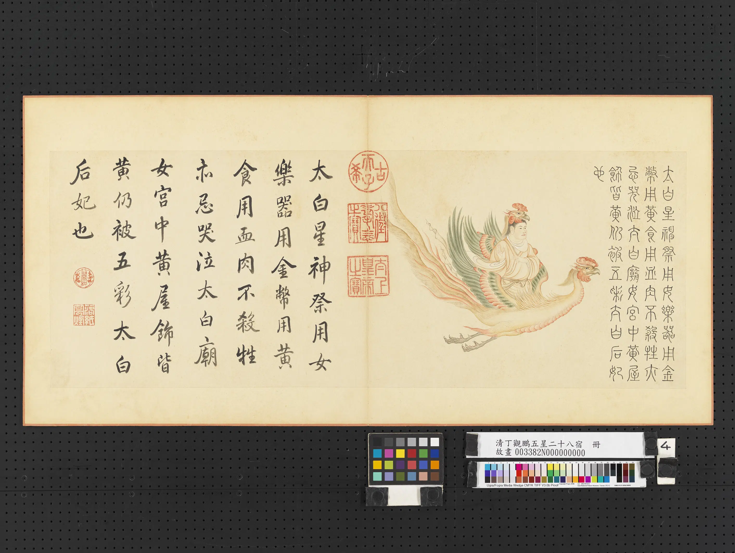This screenshot has width=735, height=553.
Task: Click the large brush character 樂 on left page
Action: 283,173
